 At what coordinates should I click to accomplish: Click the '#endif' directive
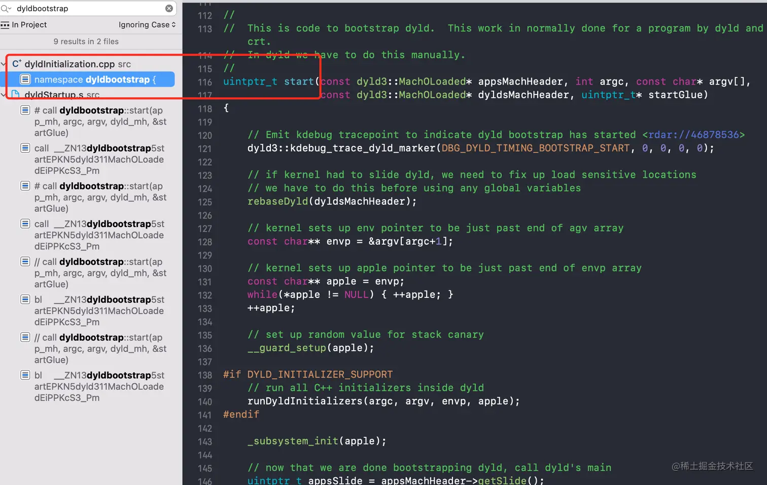tap(241, 415)
